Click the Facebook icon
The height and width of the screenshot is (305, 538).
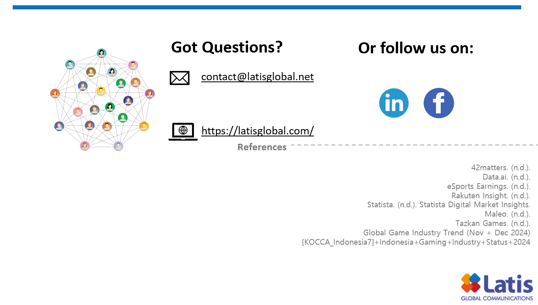click(x=439, y=103)
